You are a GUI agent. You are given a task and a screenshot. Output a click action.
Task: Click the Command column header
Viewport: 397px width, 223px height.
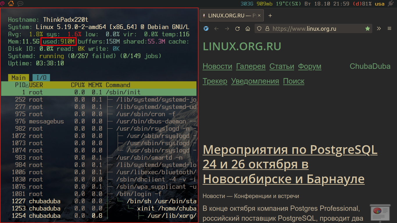(x=118, y=85)
